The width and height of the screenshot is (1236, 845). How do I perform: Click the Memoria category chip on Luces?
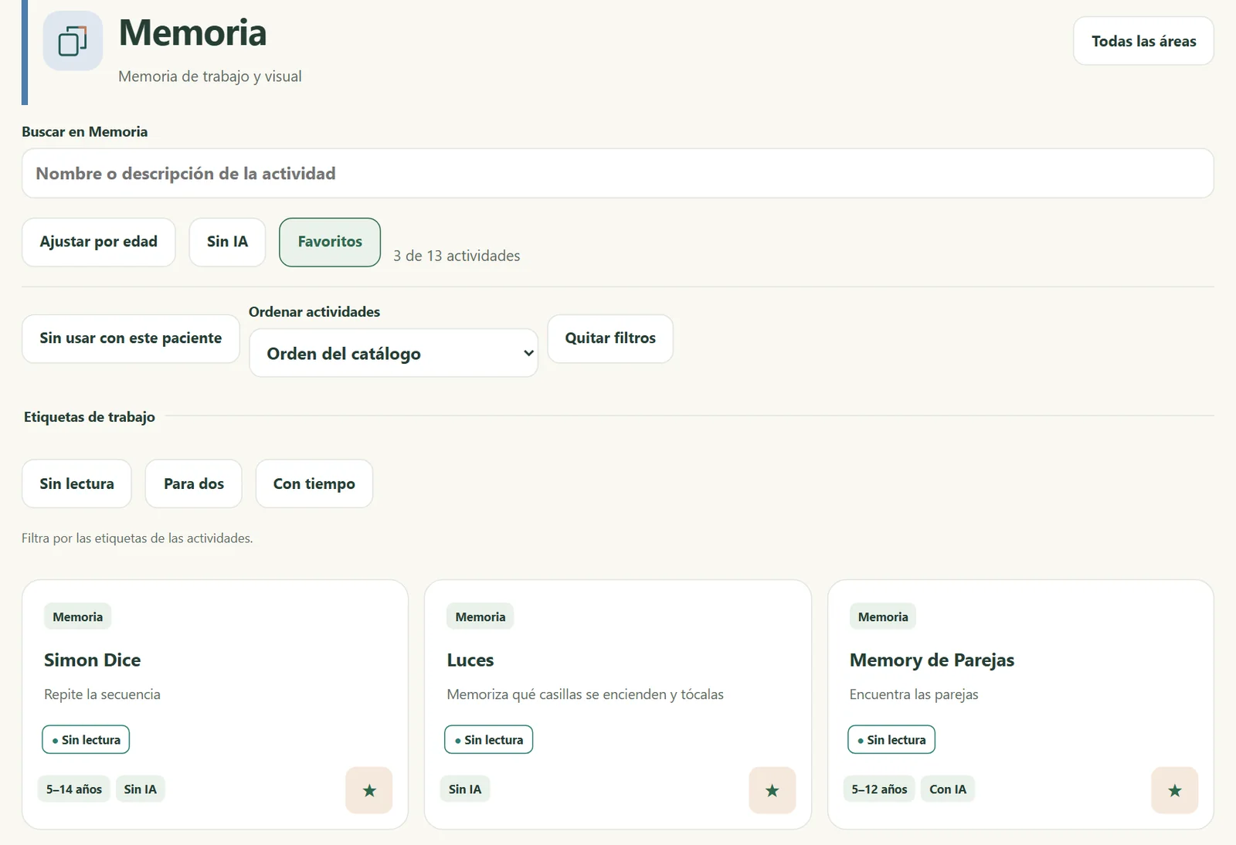click(x=480, y=616)
